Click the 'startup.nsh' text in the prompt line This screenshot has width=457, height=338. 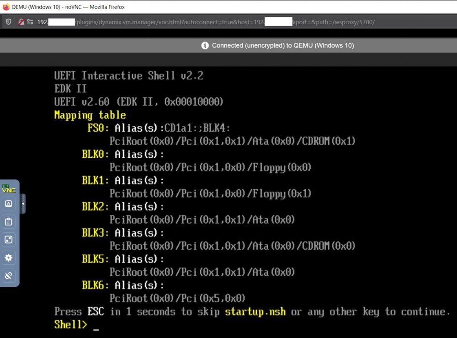pos(255,311)
